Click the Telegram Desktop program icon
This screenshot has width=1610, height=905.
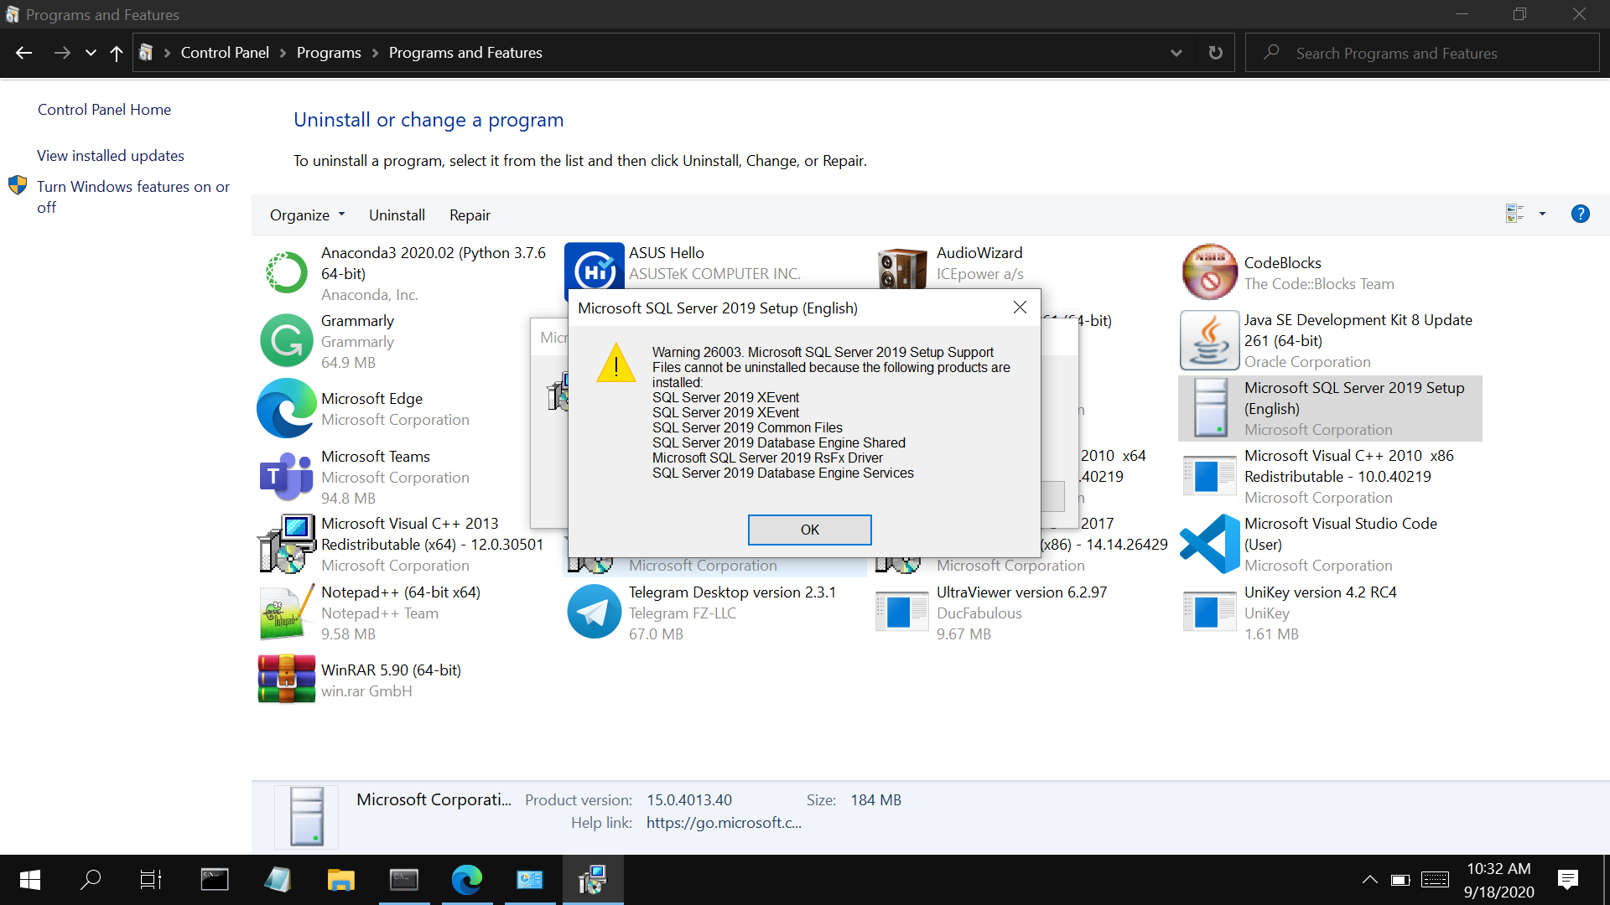[594, 613]
